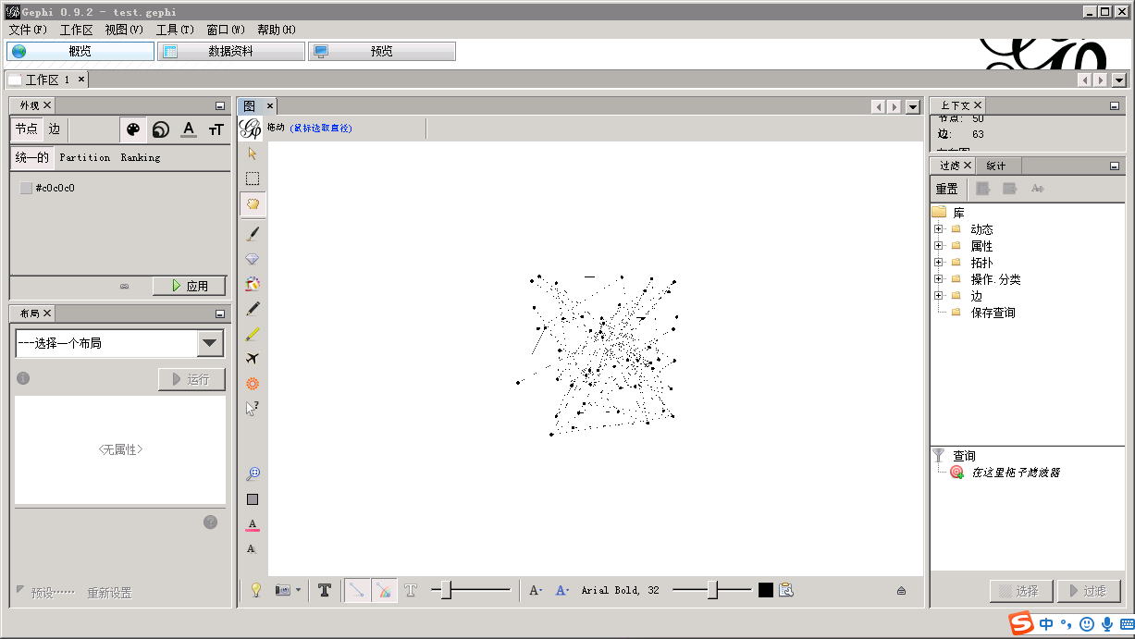Select the yellow Edge Pencil tool

click(x=253, y=334)
